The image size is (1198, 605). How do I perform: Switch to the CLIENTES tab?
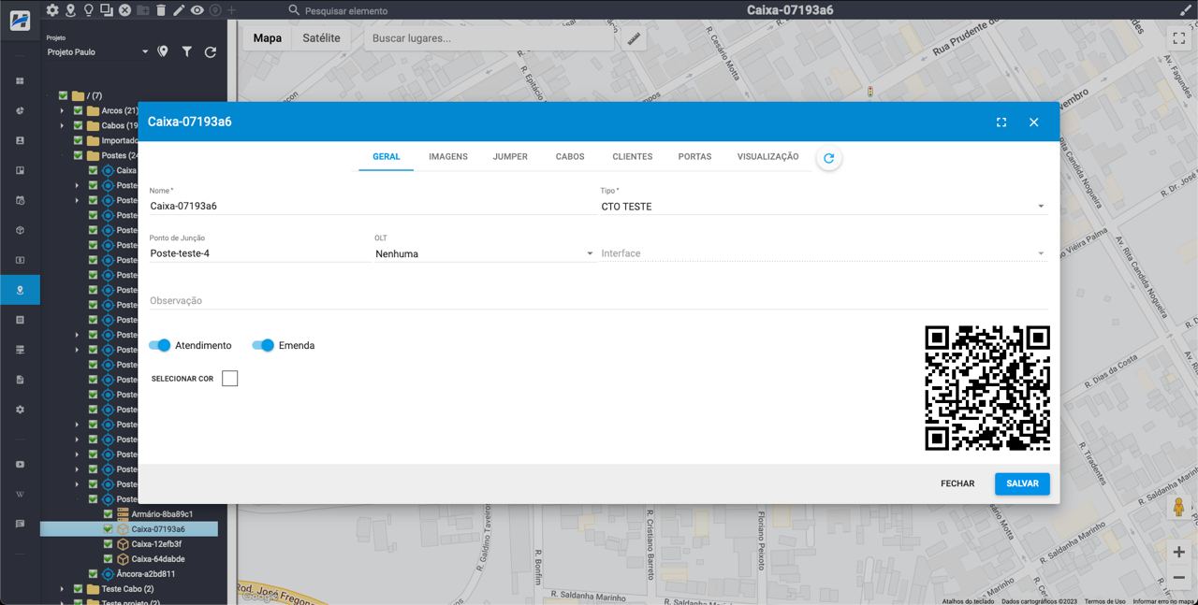tap(633, 156)
